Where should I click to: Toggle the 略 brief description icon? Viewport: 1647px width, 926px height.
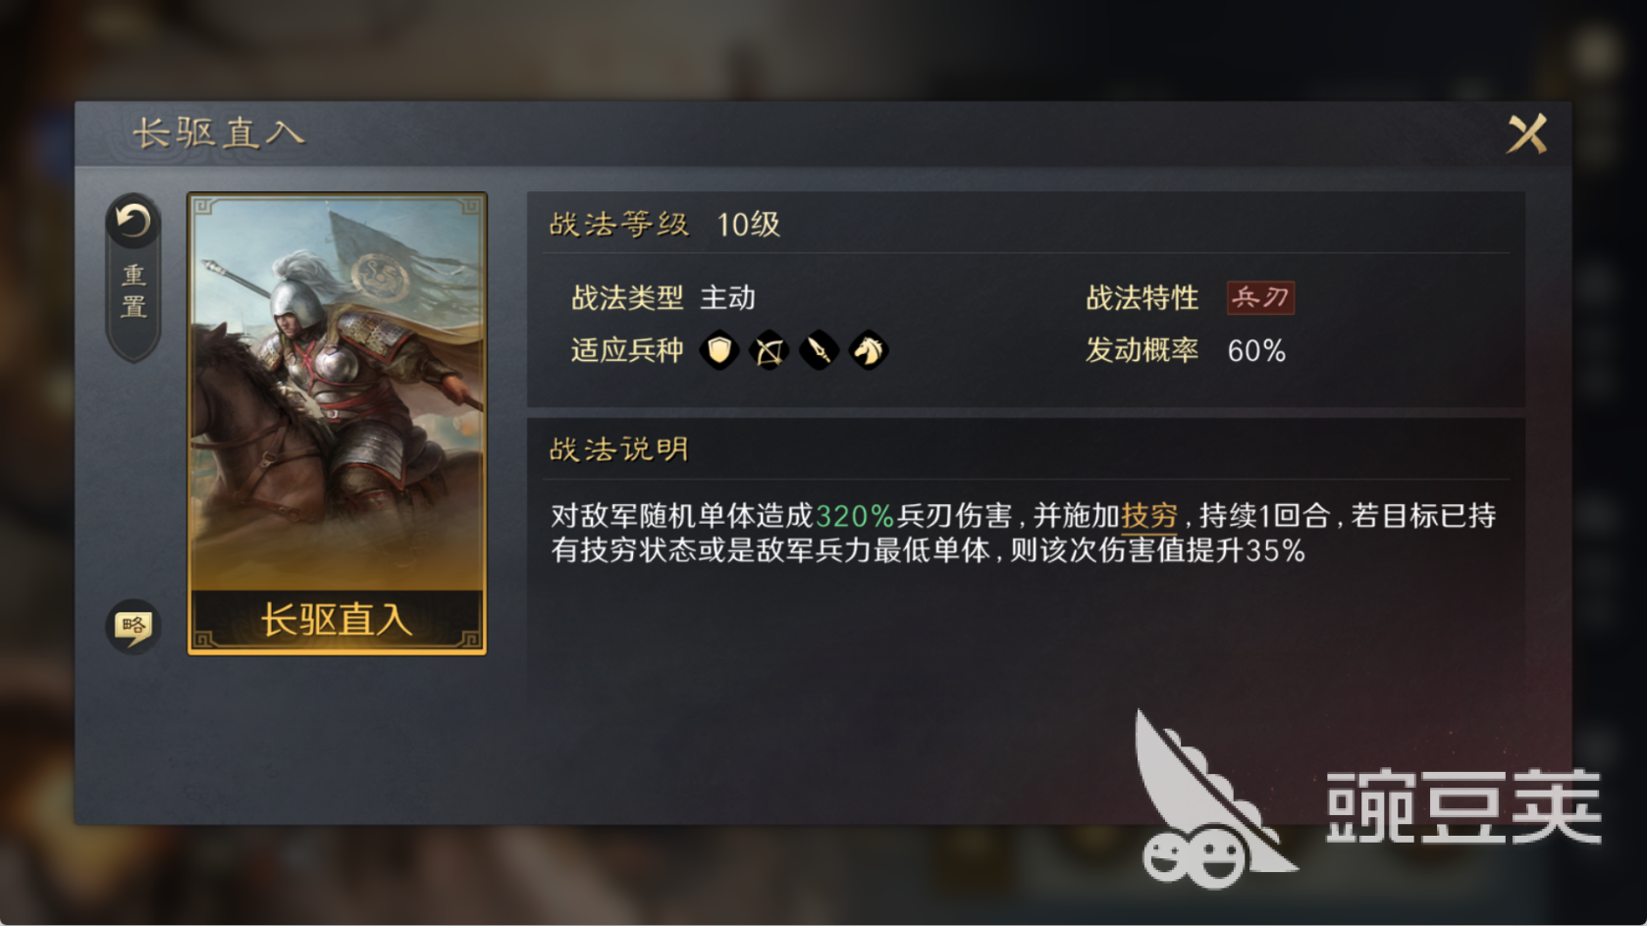(x=133, y=626)
